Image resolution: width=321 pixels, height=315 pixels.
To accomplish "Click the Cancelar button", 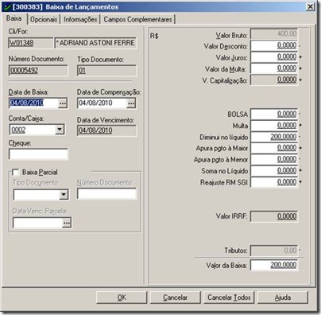I will (176, 297).
